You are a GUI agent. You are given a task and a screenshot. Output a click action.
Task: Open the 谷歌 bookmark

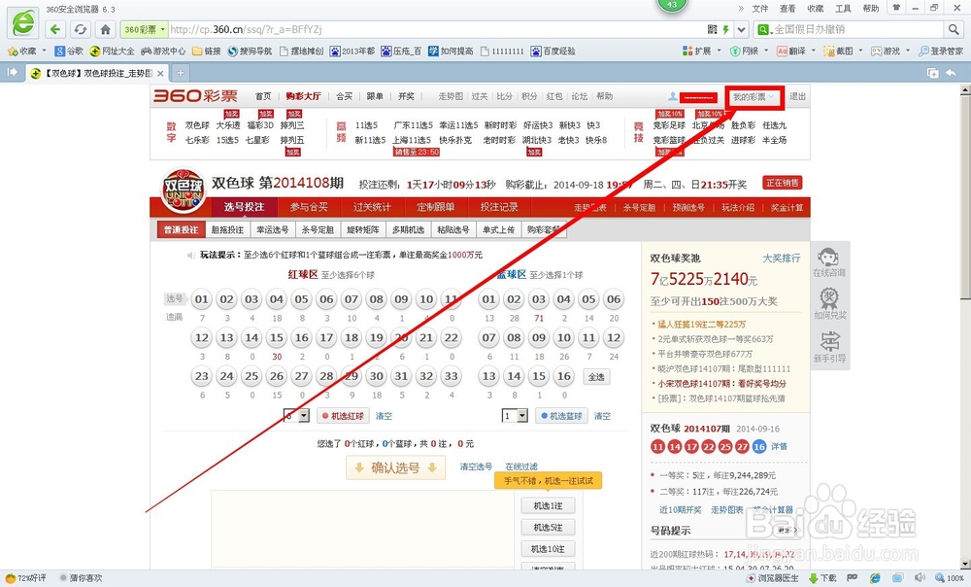tap(69, 51)
